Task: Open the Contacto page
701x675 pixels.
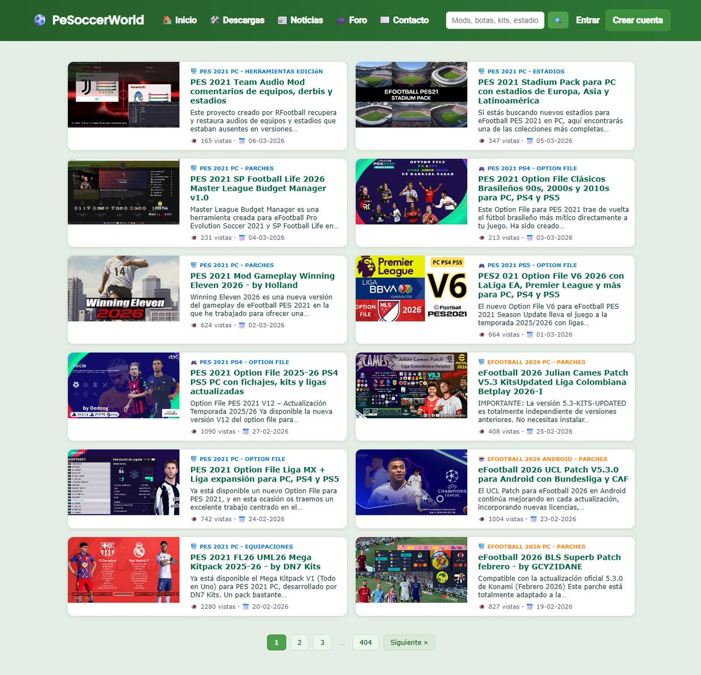Action: click(x=404, y=20)
